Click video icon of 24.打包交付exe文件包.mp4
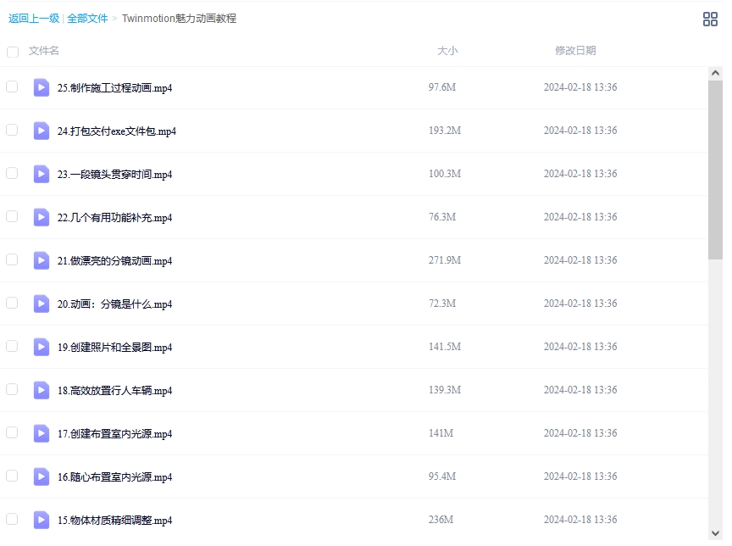732x546 pixels. (41, 131)
